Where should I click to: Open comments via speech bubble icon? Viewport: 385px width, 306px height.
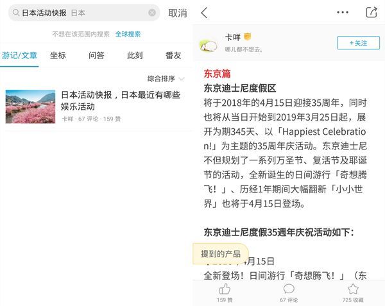coord(289,289)
